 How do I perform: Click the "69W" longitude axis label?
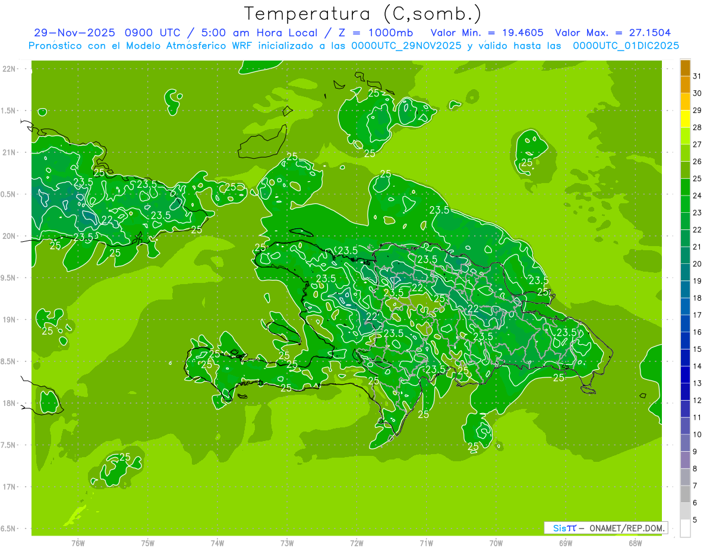(x=566, y=543)
